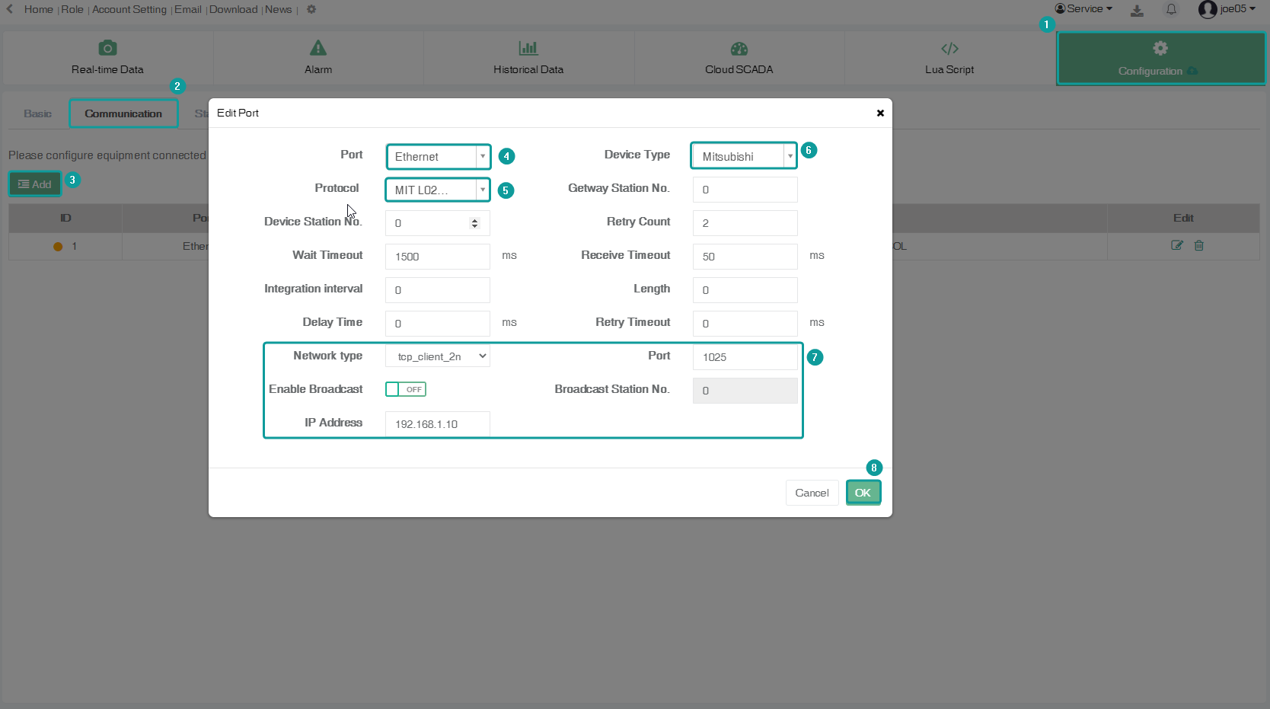Screen dimensions: 1270x709
Task: Click the Alarm warning triangle icon
Action: (x=318, y=49)
